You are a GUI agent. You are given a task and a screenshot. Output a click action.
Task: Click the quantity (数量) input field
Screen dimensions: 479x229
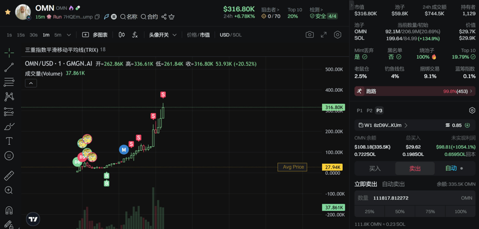415,198
